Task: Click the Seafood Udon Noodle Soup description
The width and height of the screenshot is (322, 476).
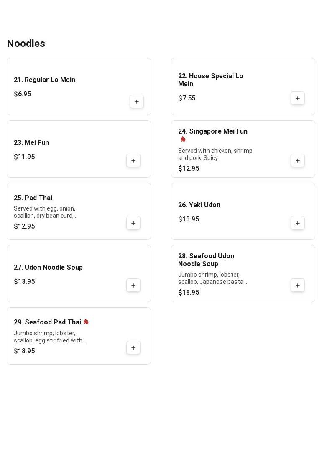Action: point(212,278)
